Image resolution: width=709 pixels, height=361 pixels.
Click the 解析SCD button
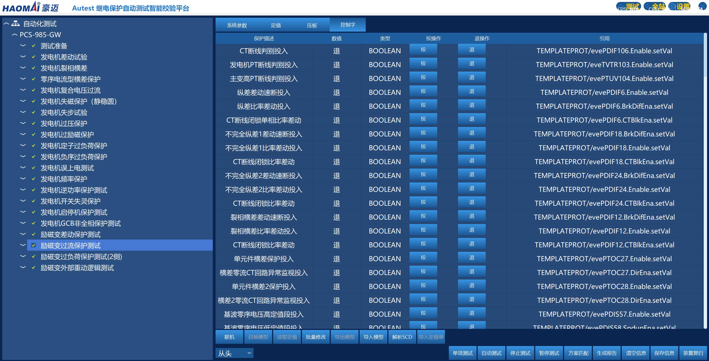pos(402,337)
